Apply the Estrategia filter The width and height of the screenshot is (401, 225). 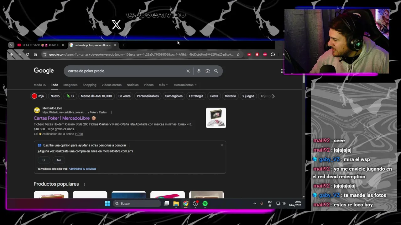[x=196, y=96]
